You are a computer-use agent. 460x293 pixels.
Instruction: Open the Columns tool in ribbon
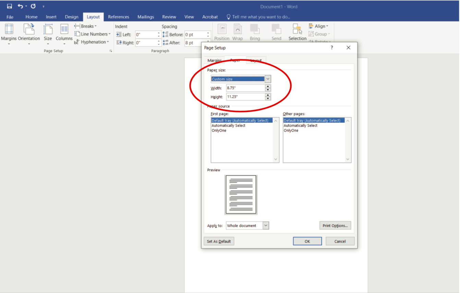coord(64,34)
